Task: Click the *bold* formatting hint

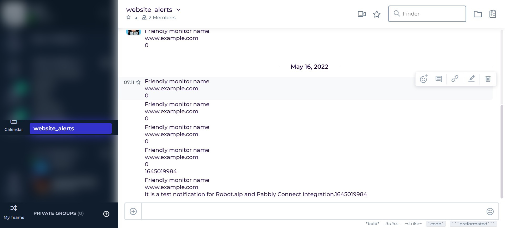Action: tap(372, 224)
